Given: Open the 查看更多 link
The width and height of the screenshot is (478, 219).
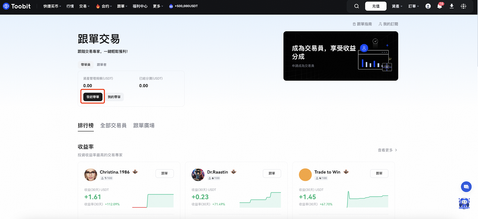Looking at the screenshot, I should coord(387,150).
